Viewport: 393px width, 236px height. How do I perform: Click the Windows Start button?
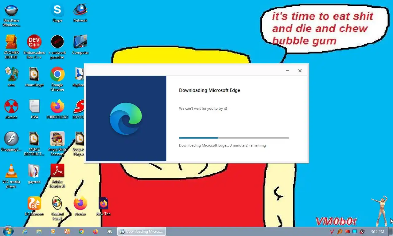click(8, 231)
